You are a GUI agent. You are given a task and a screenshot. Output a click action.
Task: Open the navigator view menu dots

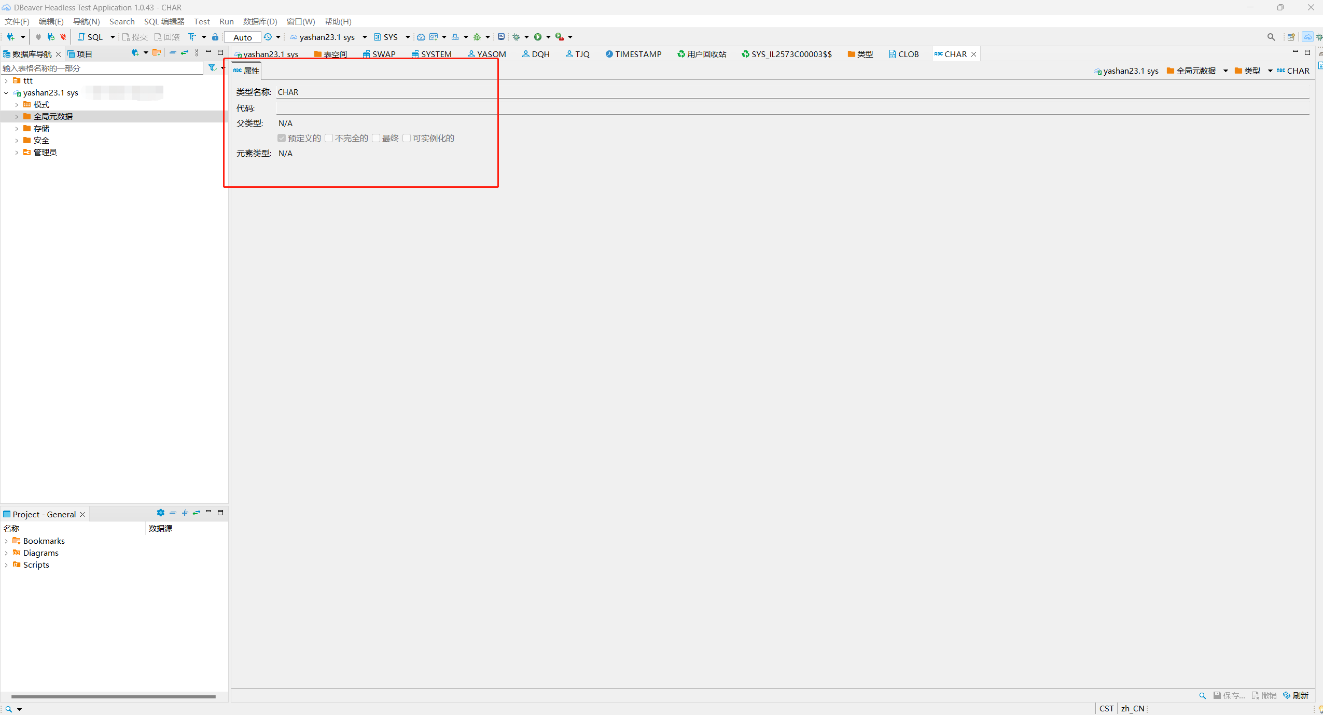tap(197, 52)
